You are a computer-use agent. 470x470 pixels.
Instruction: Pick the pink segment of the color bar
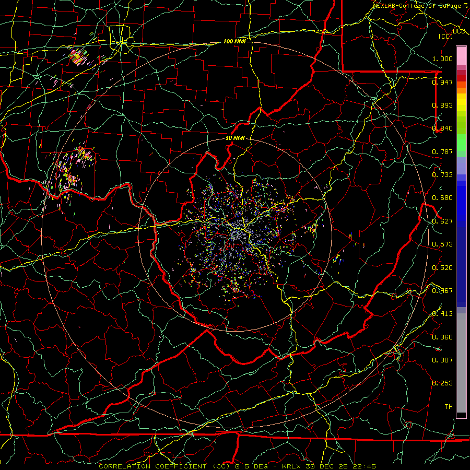(x=461, y=55)
